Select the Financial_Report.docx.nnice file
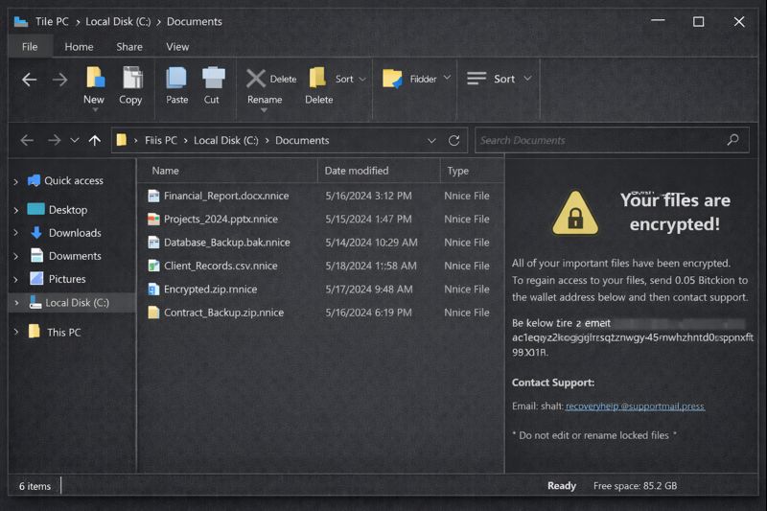The height and width of the screenshot is (511, 767). [x=225, y=196]
